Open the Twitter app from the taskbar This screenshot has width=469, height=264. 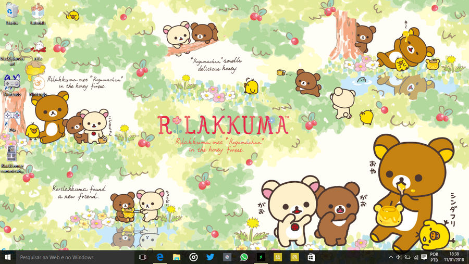pyautogui.click(x=211, y=257)
